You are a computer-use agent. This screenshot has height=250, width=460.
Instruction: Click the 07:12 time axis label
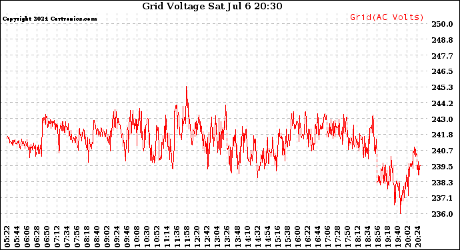tap(57, 237)
